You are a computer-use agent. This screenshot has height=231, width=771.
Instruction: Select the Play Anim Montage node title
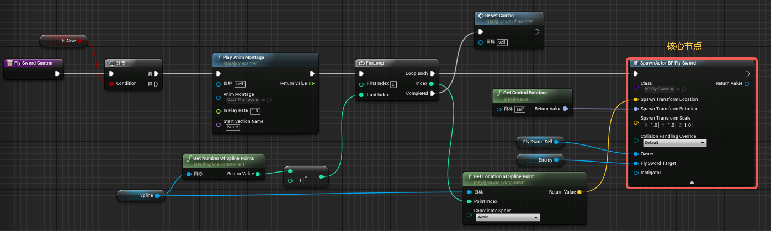pos(243,57)
